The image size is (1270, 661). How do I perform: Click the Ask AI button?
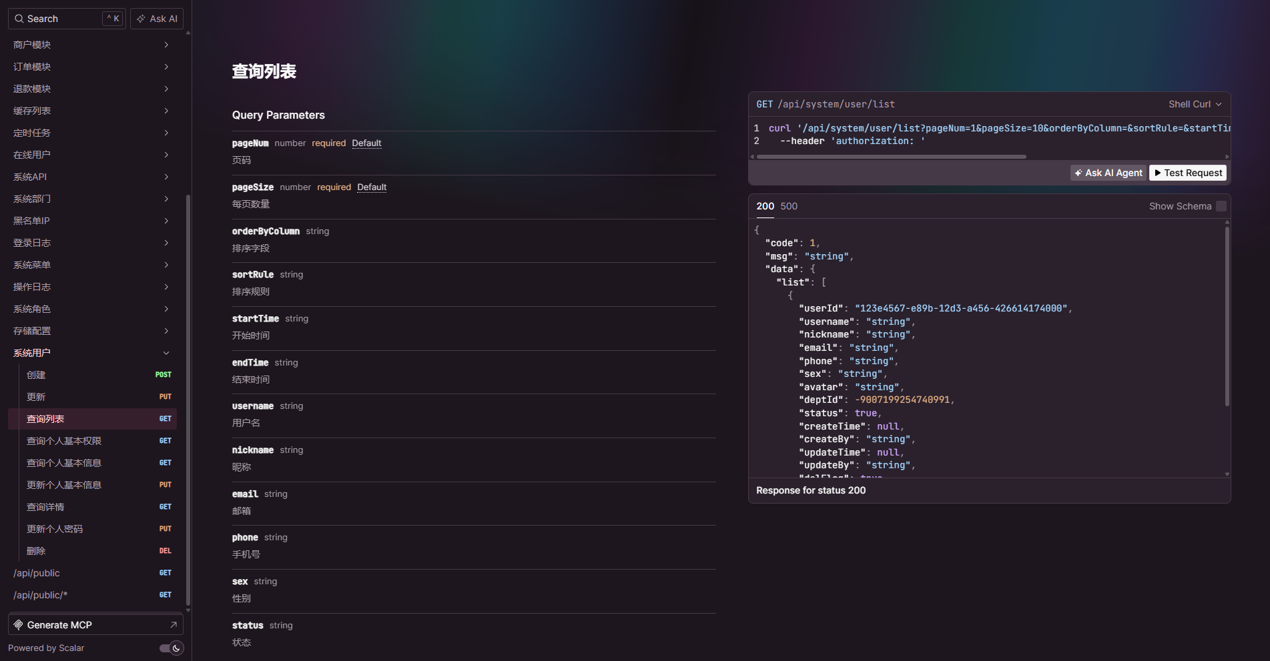click(x=157, y=19)
